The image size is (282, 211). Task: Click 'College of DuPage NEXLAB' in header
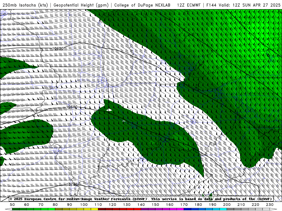coord(142,5)
